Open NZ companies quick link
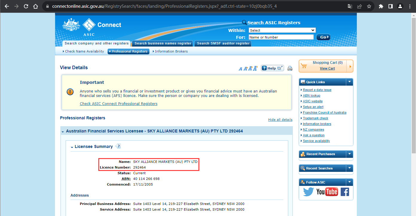 [313, 129]
